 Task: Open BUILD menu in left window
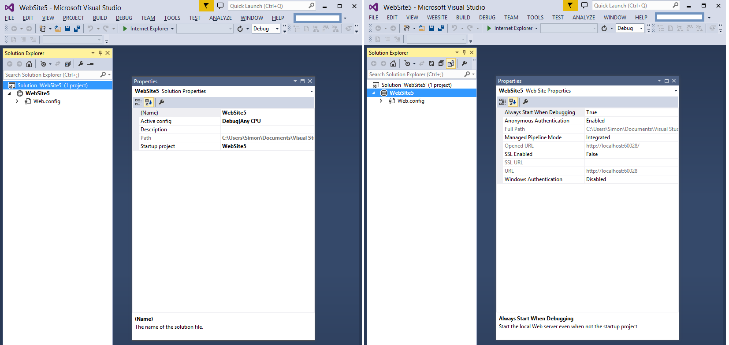[x=100, y=18]
